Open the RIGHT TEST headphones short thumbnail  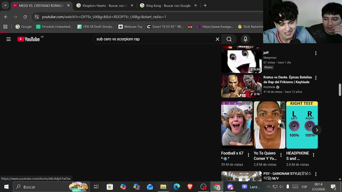[x=302, y=125]
